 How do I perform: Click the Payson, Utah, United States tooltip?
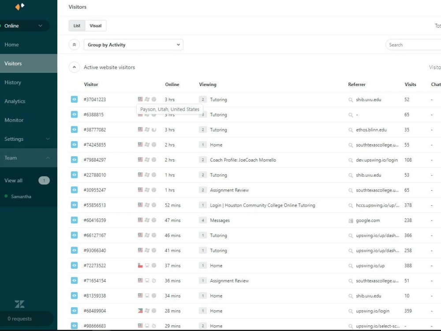click(170, 109)
